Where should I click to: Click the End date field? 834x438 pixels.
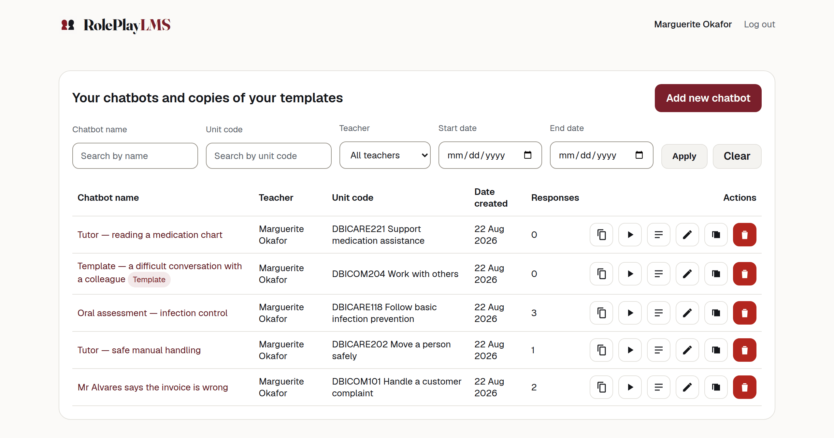602,155
